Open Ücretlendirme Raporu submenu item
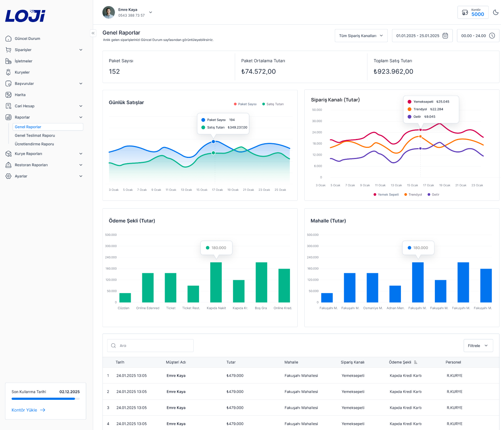The image size is (501, 430). [x=34, y=144]
